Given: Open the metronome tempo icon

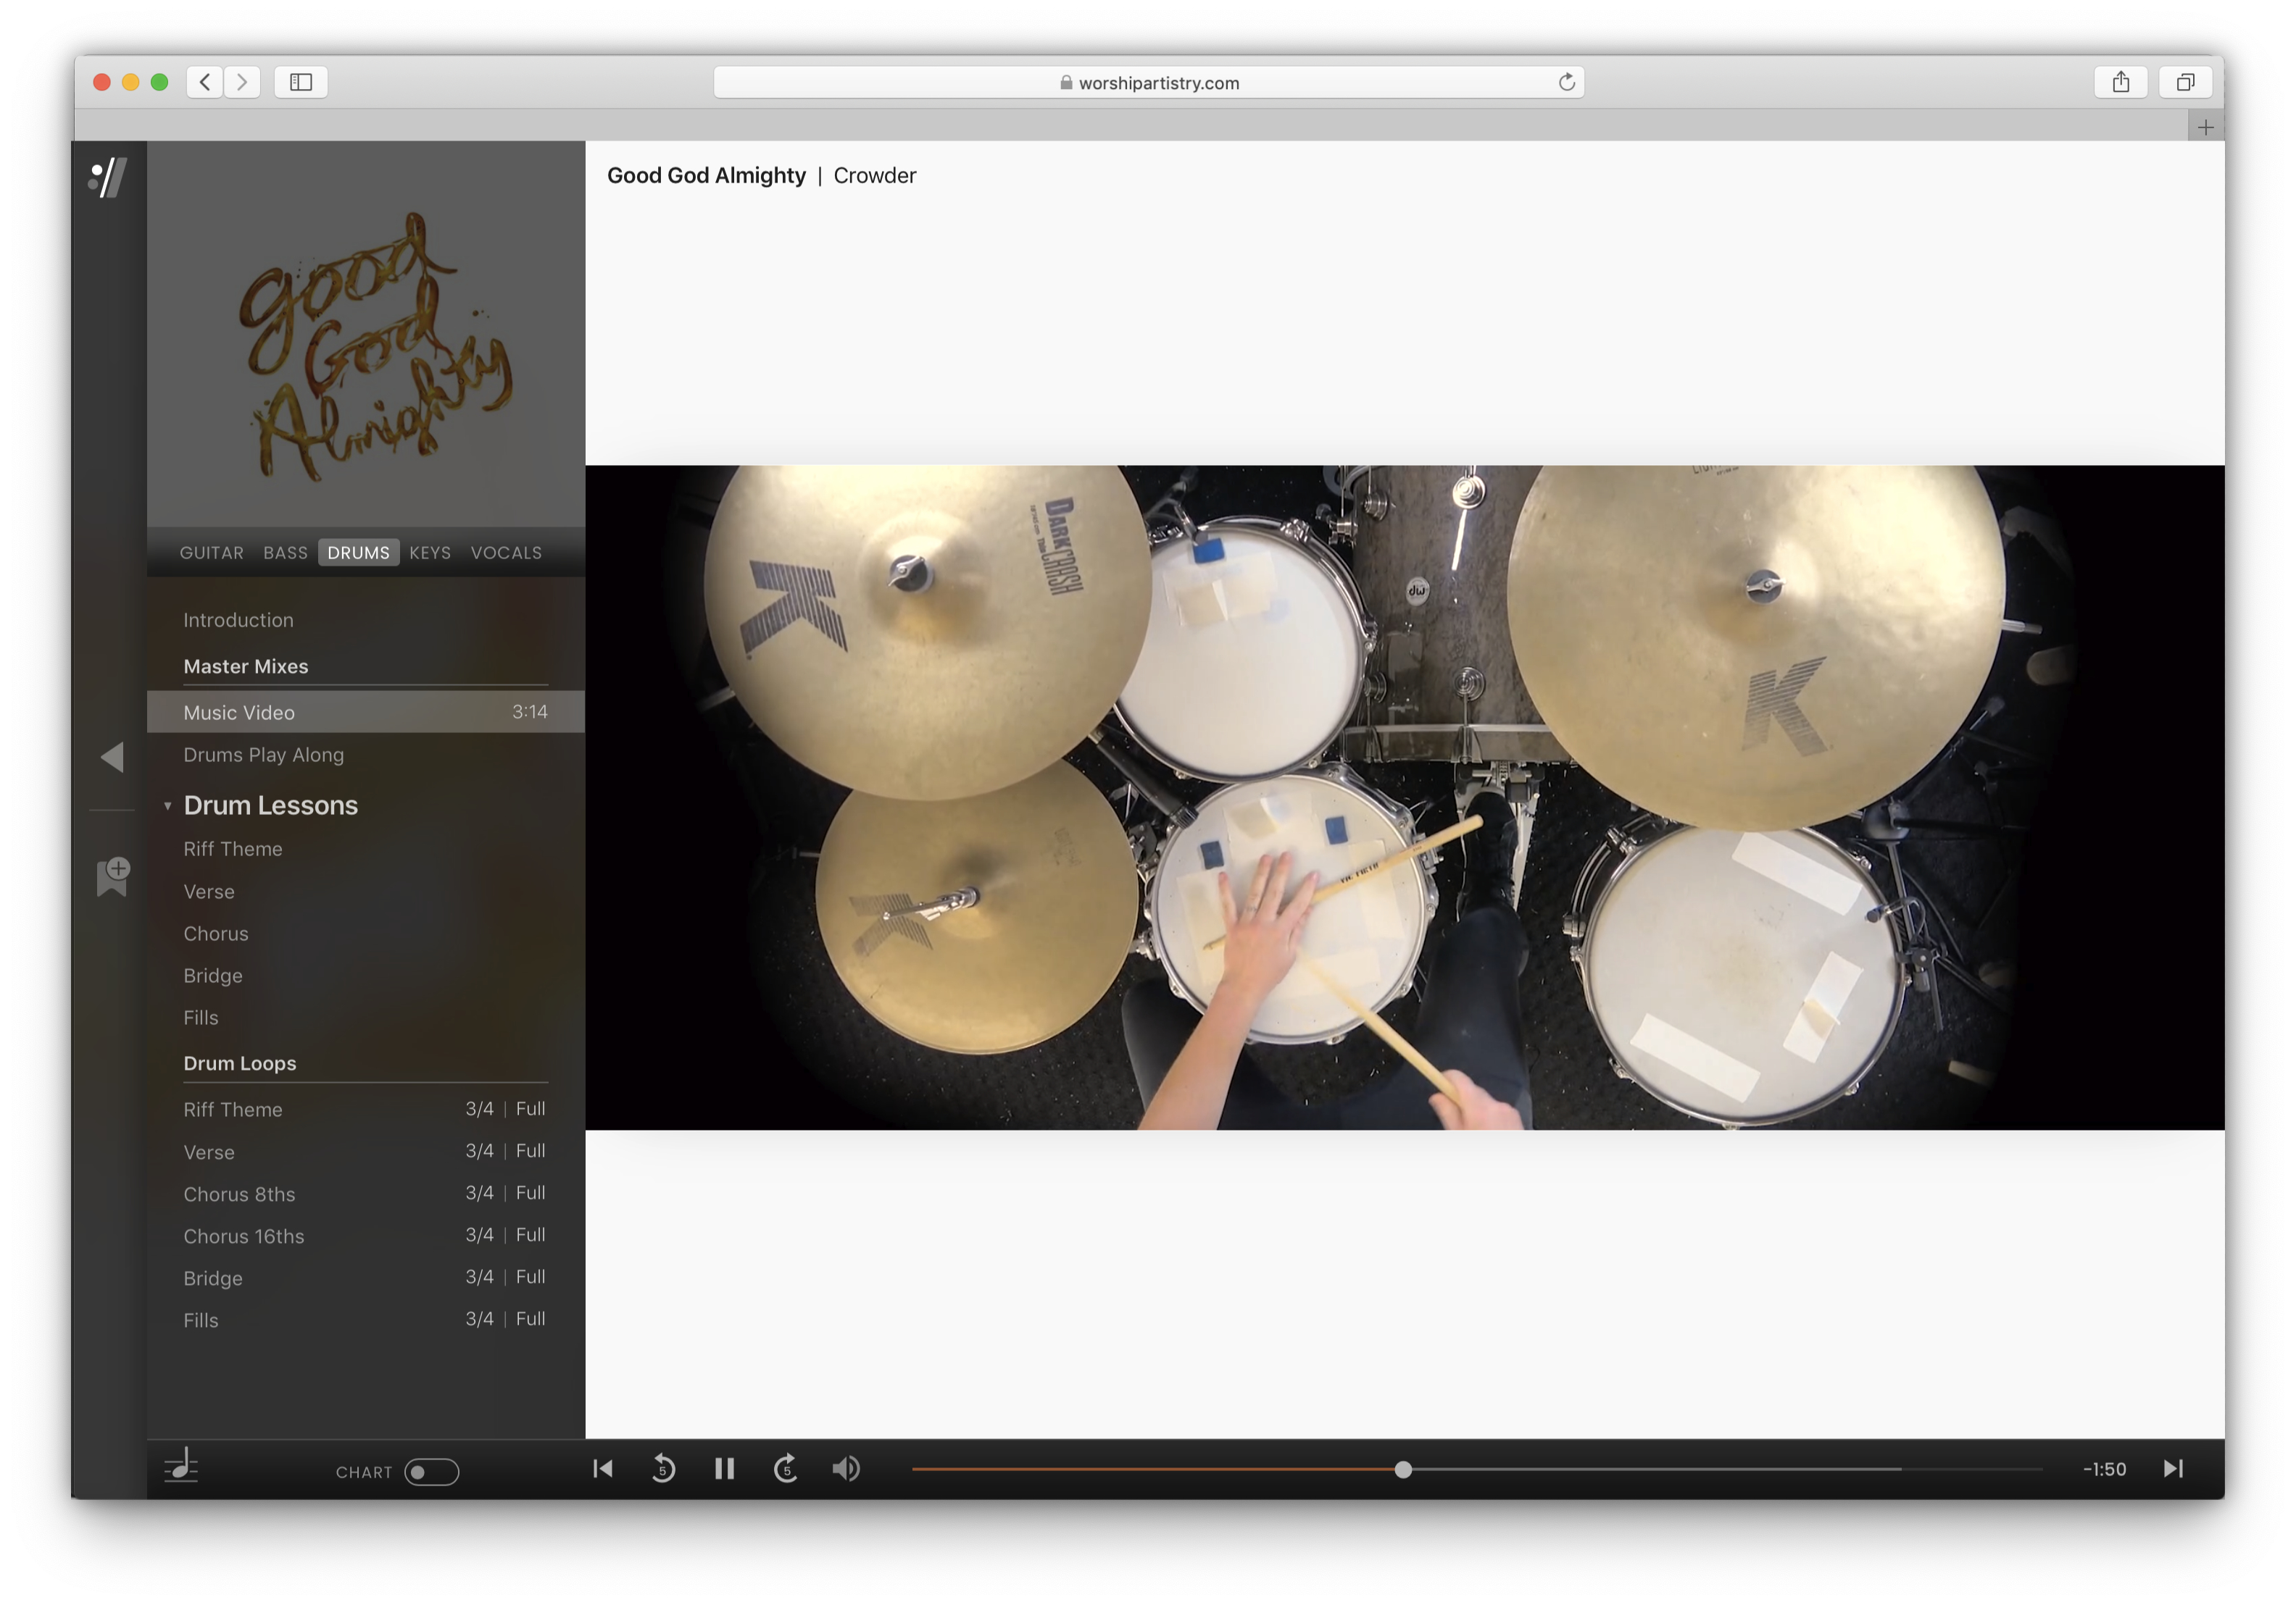Looking at the screenshot, I should [x=182, y=1466].
